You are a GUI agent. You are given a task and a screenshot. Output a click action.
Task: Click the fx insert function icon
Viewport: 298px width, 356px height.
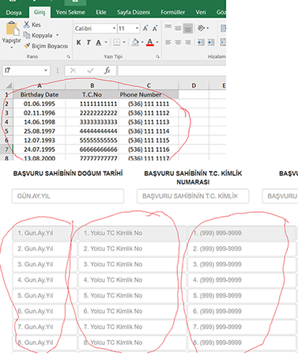coord(107,70)
